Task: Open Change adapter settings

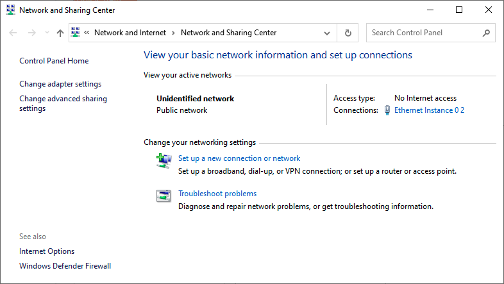Action: click(x=60, y=84)
